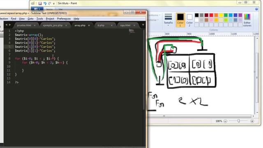Open the Contorno outline dropdown in Paint
263x148 pixels.
click(154, 15)
